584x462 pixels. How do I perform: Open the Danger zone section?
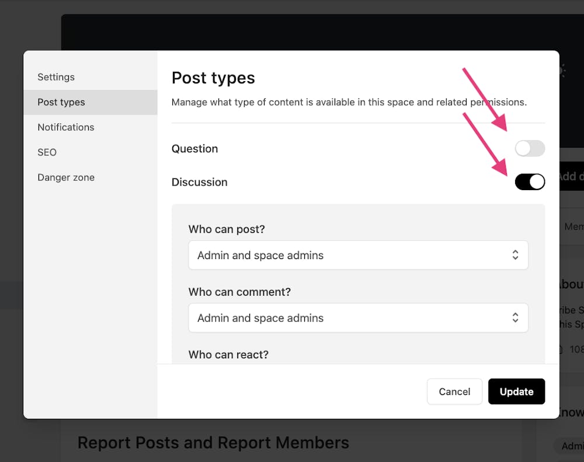click(66, 177)
